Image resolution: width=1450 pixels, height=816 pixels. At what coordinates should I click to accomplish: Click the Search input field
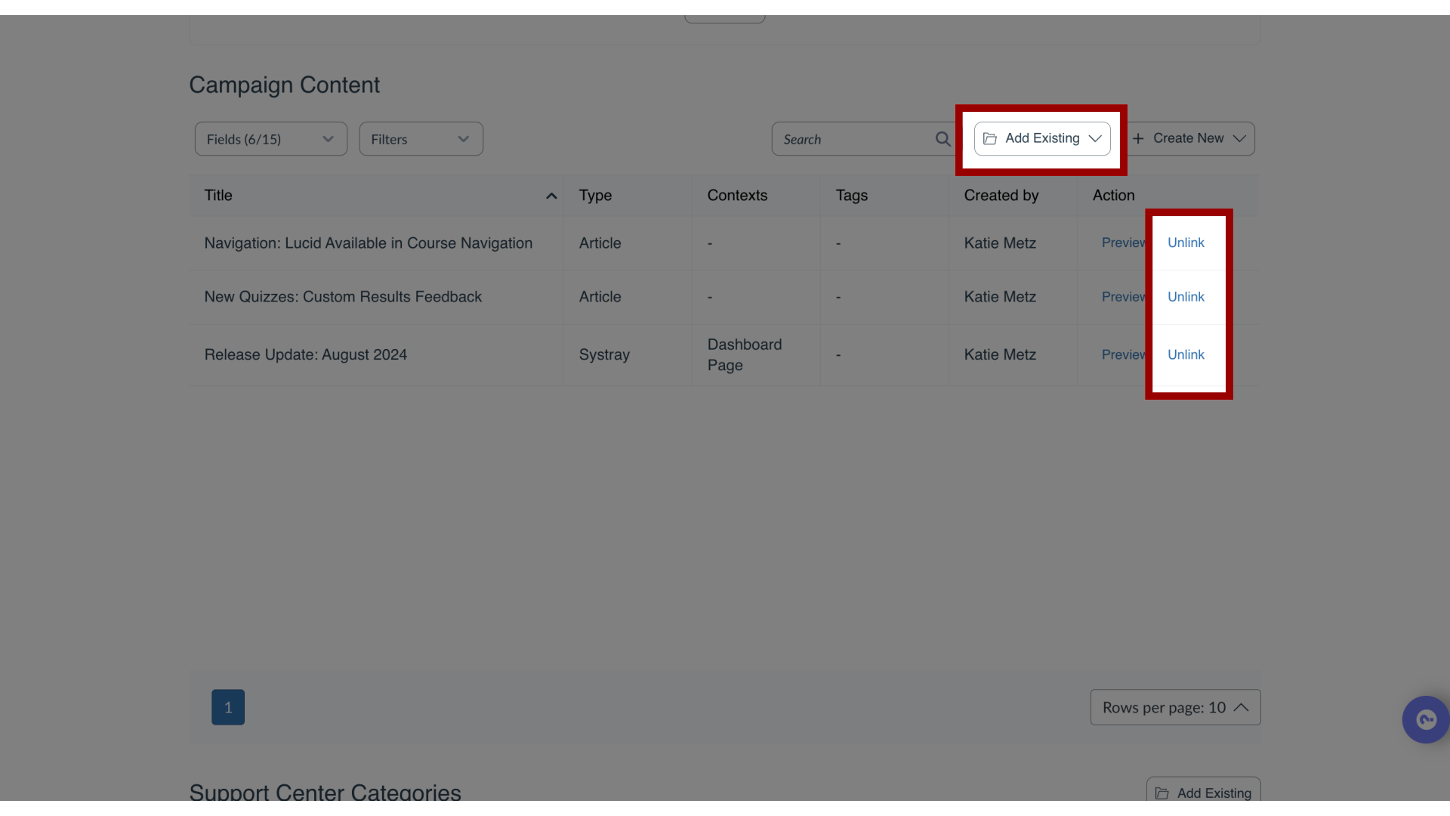862,138
